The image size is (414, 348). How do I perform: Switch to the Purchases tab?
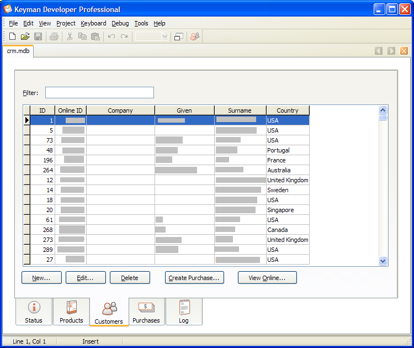[x=146, y=312]
